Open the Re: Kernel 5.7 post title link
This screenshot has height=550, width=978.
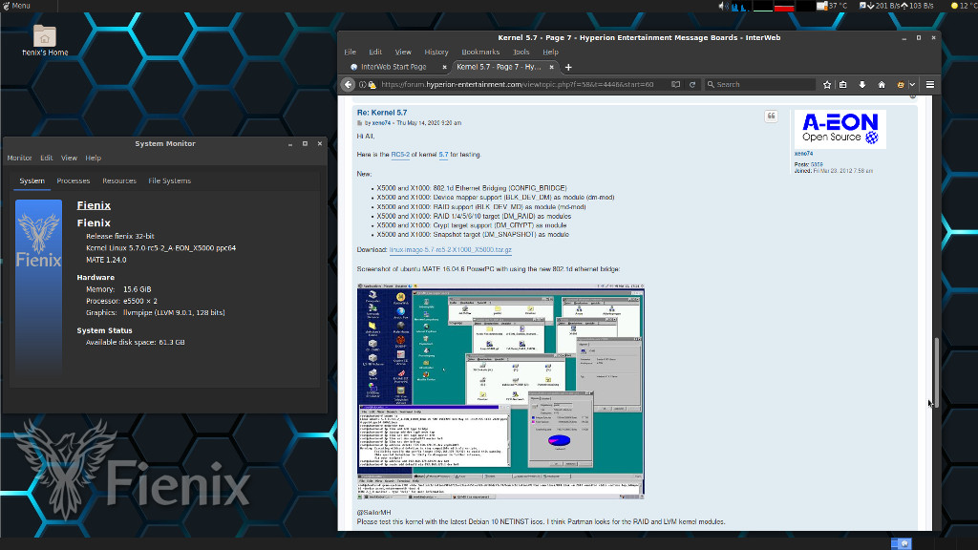tap(382, 113)
